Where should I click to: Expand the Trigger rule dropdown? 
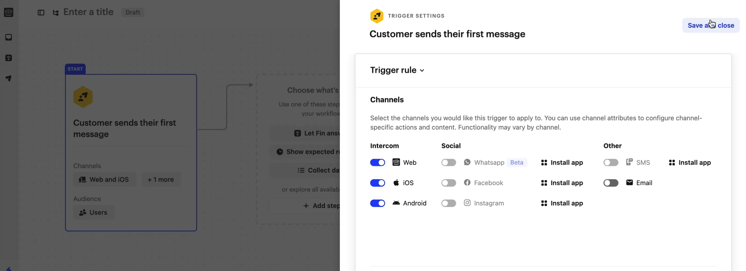(397, 70)
